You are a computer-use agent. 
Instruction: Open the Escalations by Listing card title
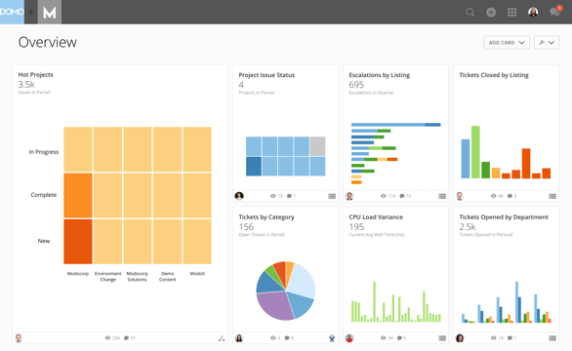click(380, 75)
